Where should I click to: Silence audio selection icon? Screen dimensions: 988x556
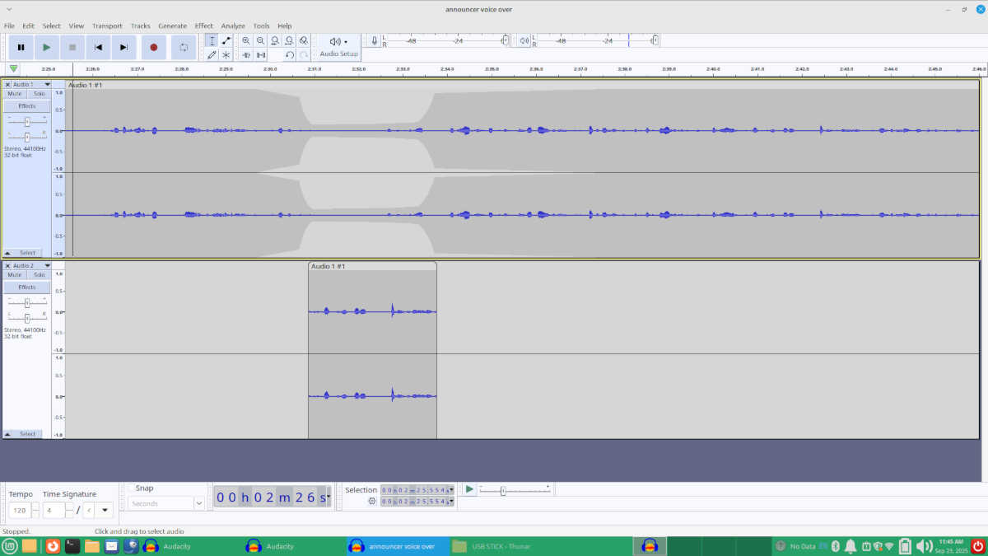[261, 54]
